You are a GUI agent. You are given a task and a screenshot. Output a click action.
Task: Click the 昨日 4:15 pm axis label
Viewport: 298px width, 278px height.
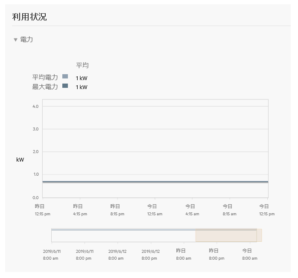(78, 210)
